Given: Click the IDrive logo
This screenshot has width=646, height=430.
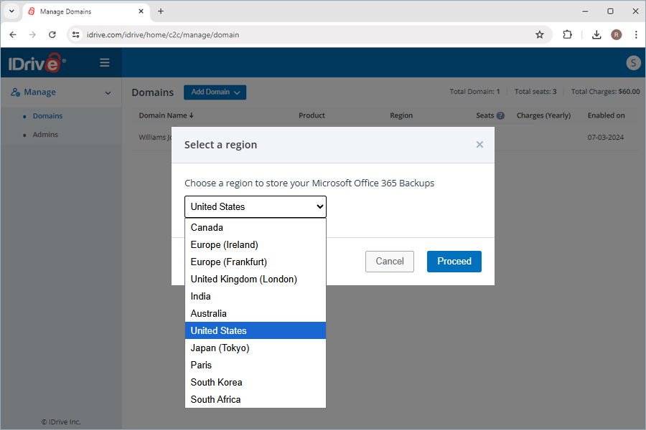Looking at the screenshot, I should pos(37,62).
